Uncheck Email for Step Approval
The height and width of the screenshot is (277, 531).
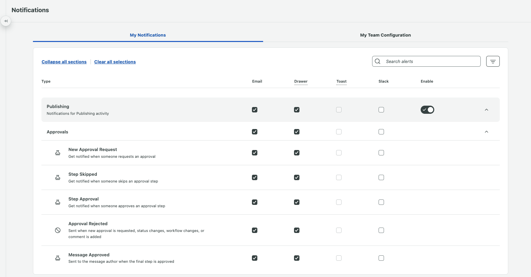point(255,202)
